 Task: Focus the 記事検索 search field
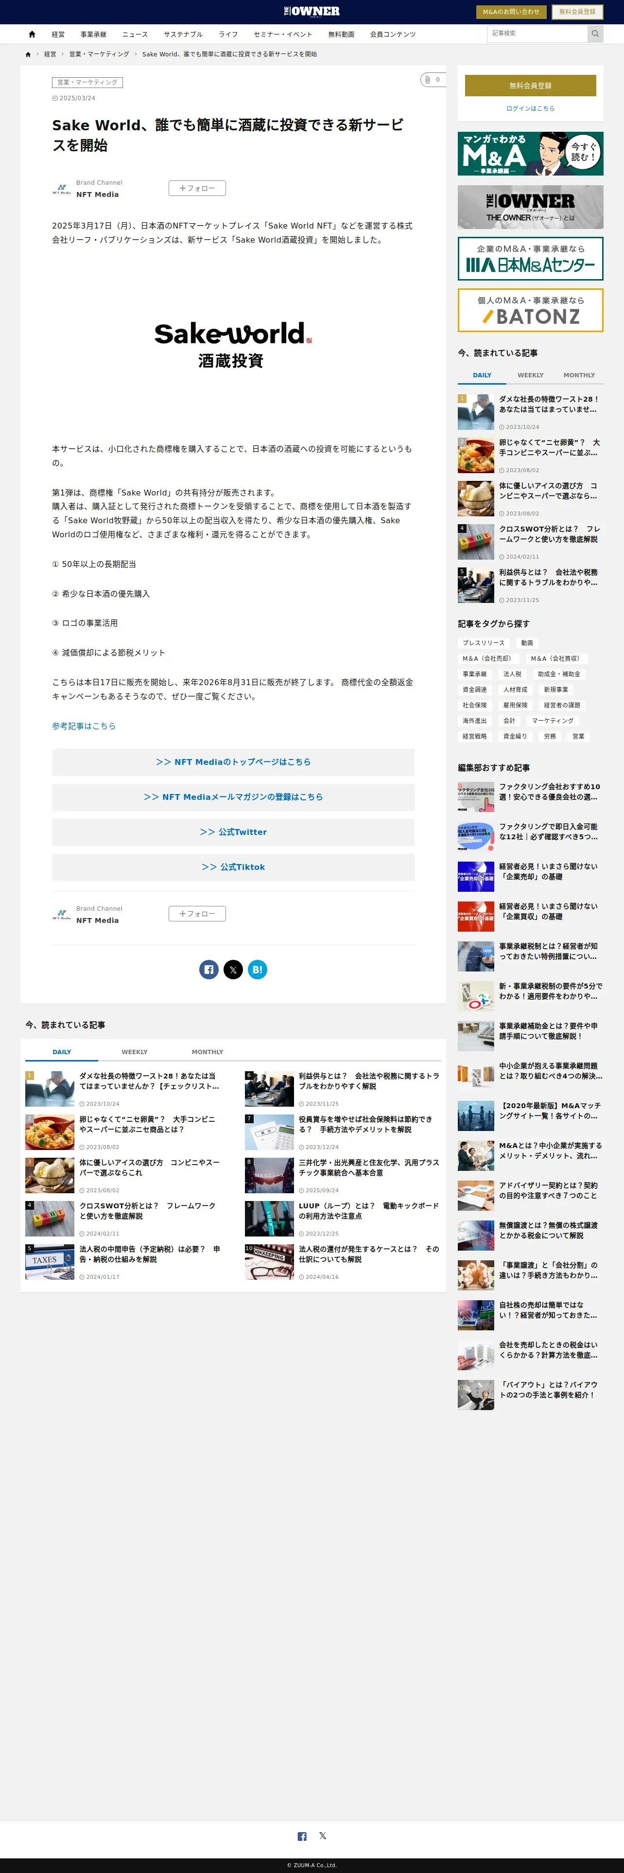537,34
